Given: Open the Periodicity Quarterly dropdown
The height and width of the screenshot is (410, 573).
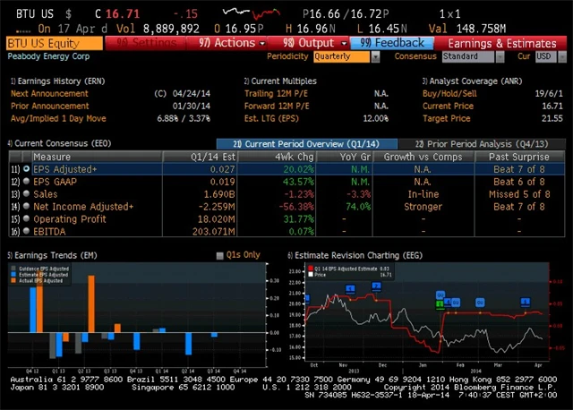Looking at the screenshot, I should tap(343, 56).
